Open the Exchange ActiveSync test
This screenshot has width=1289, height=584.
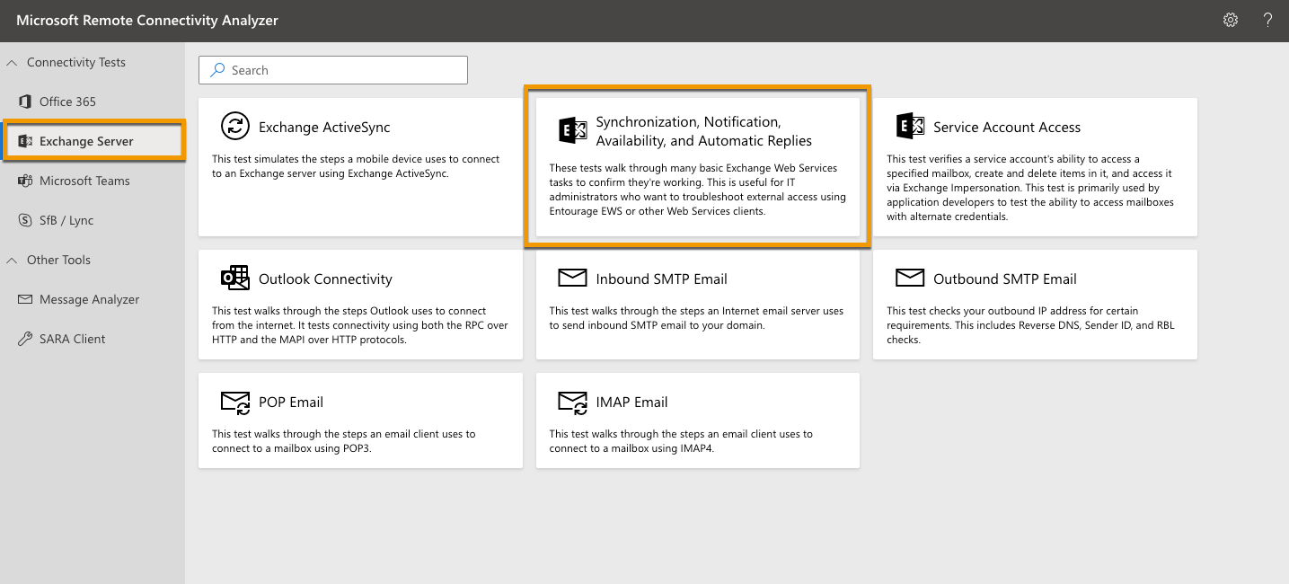pyautogui.click(x=360, y=167)
